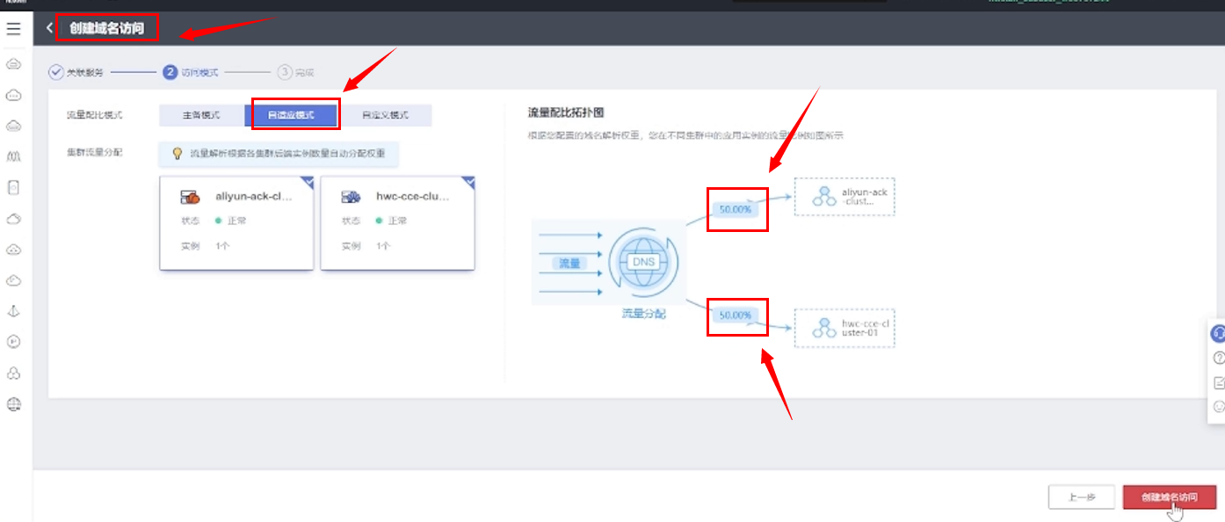
Task: Open the three-circle cluster icon in the sidebar
Action: (x=13, y=373)
